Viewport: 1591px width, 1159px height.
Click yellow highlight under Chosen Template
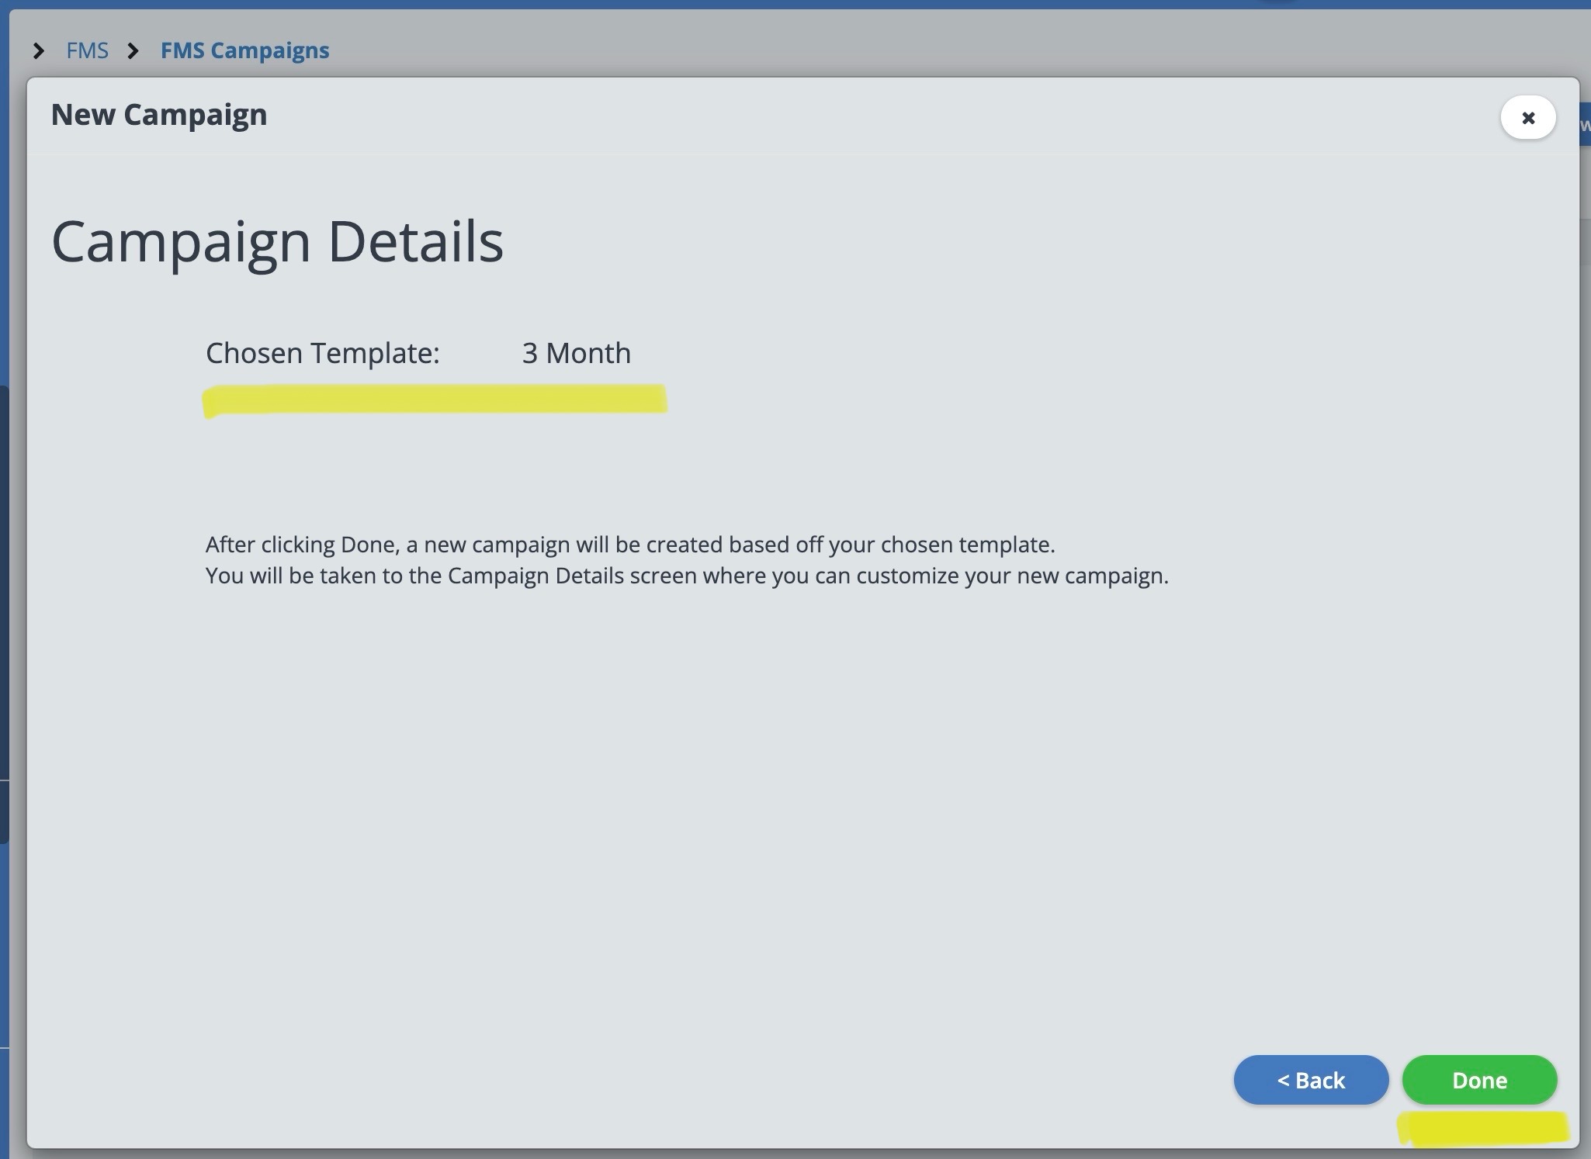[435, 400]
